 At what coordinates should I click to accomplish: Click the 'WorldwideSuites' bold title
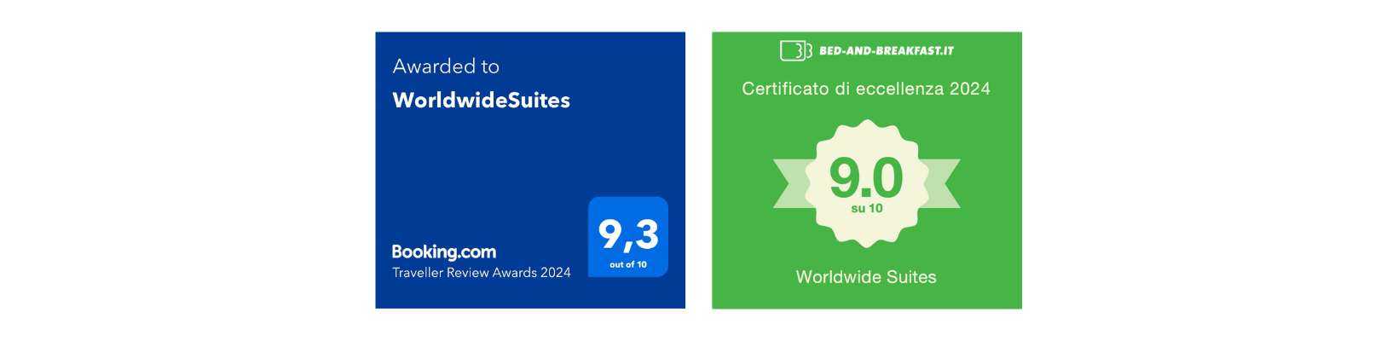[481, 101]
